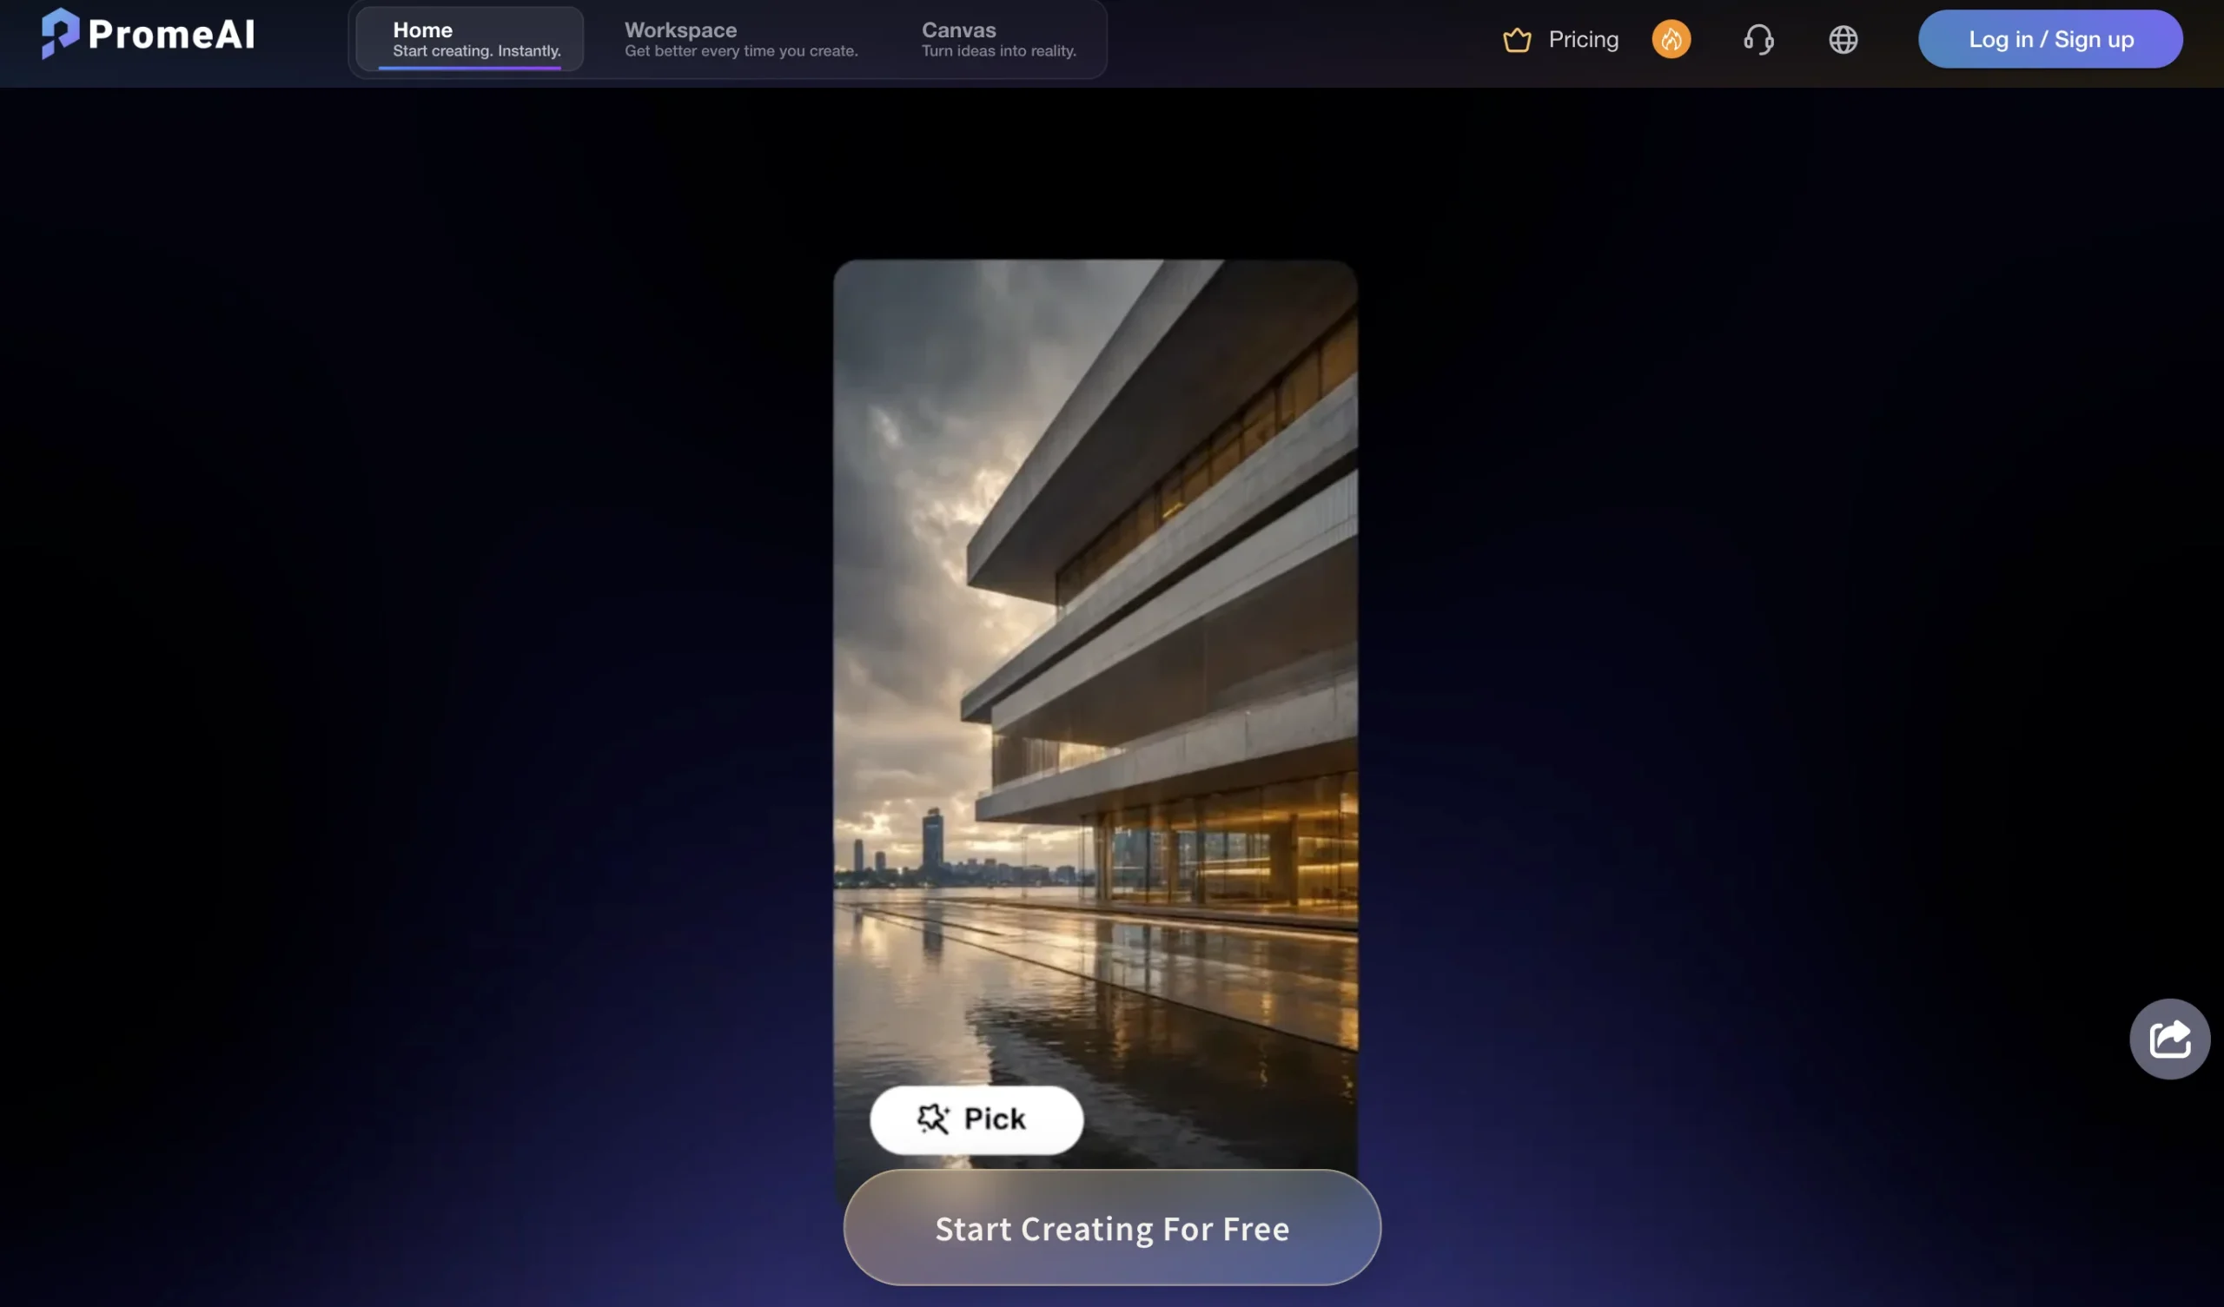Open the globe language selector
Image resolution: width=2224 pixels, height=1307 pixels.
coord(1843,40)
